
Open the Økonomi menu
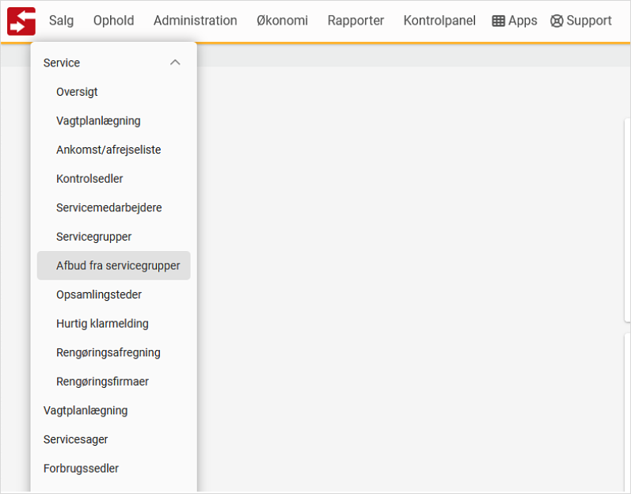[282, 21]
